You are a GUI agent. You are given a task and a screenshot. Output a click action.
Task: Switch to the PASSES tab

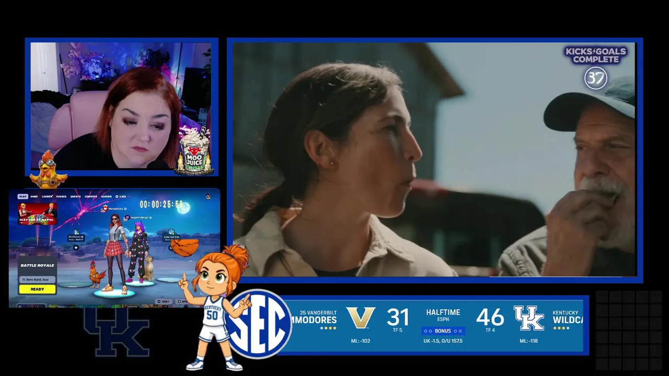[61, 196]
